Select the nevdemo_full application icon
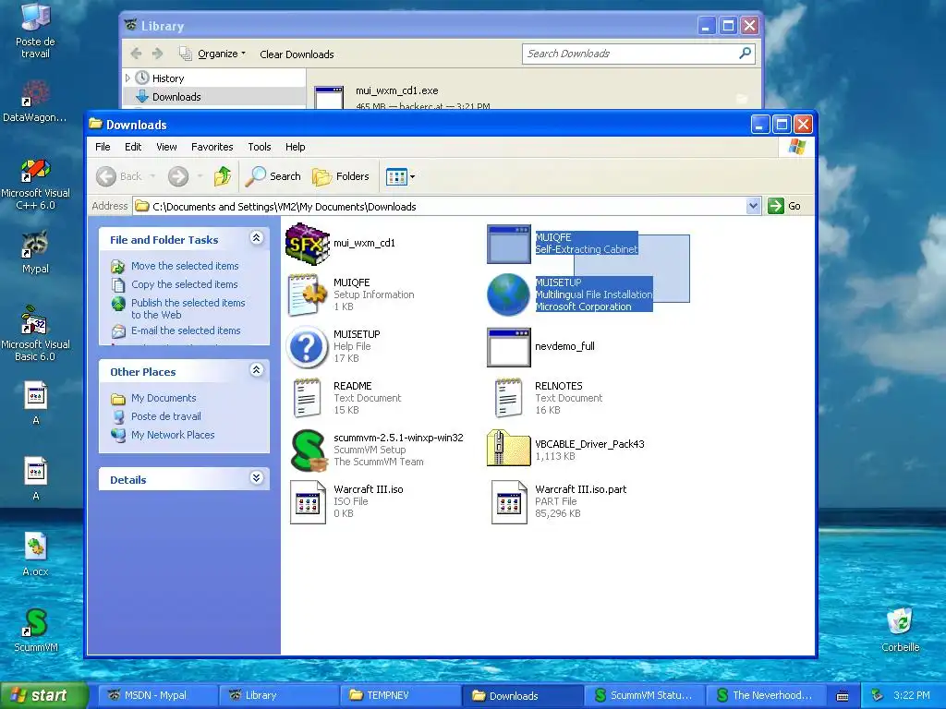The width and height of the screenshot is (946, 709). [509, 347]
